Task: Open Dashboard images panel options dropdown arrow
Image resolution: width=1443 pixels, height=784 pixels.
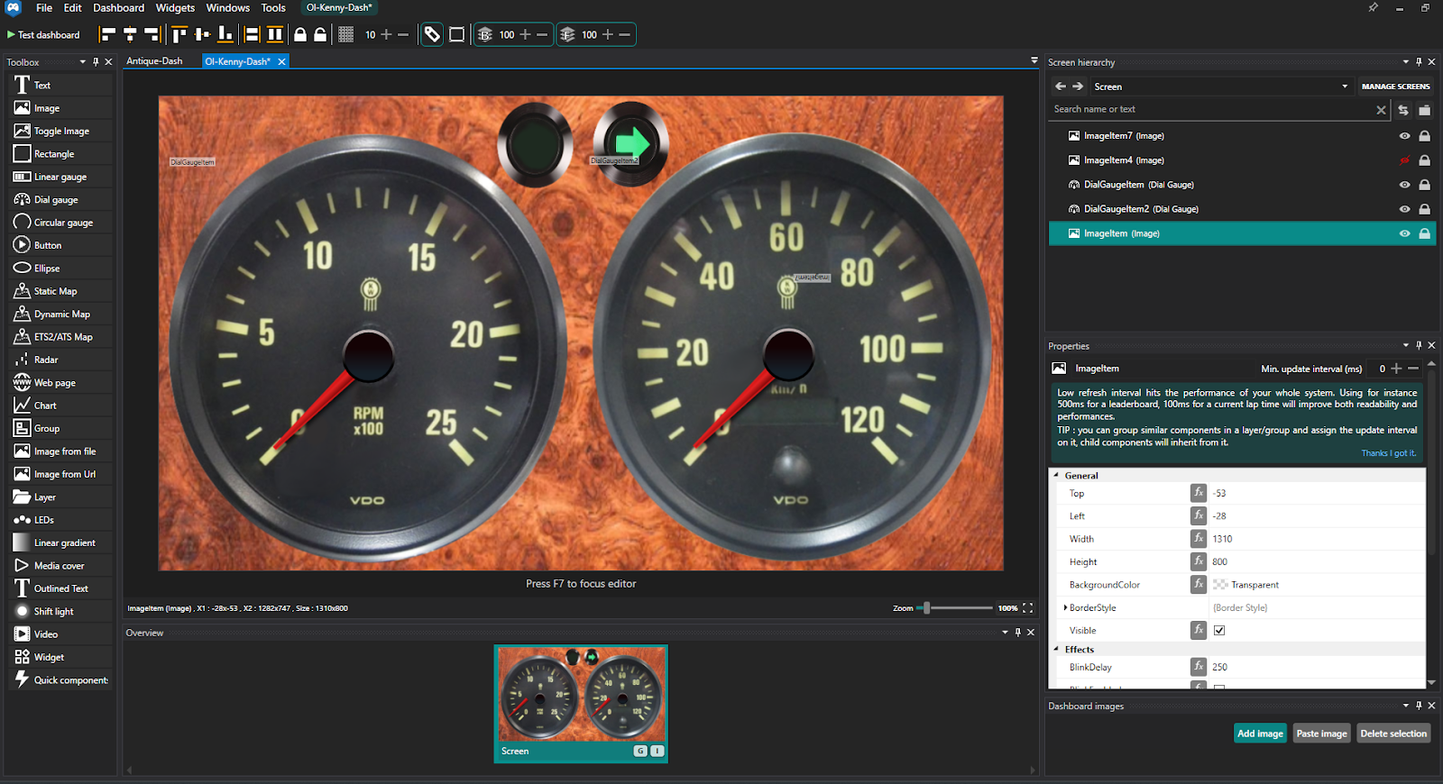Action: coord(1405,706)
